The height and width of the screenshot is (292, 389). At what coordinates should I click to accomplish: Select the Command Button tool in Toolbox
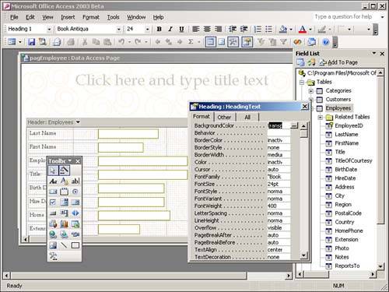[53, 213]
